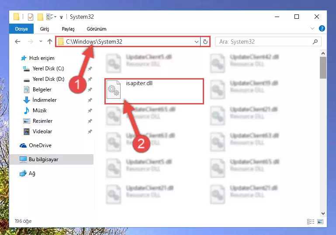This screenshot has height=235, width=336.
Task: Go up one folder level
Action: click(50, 41)
